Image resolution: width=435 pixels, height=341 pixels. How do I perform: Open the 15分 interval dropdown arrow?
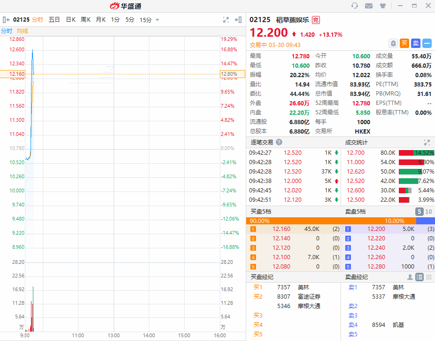click(157, 20)
